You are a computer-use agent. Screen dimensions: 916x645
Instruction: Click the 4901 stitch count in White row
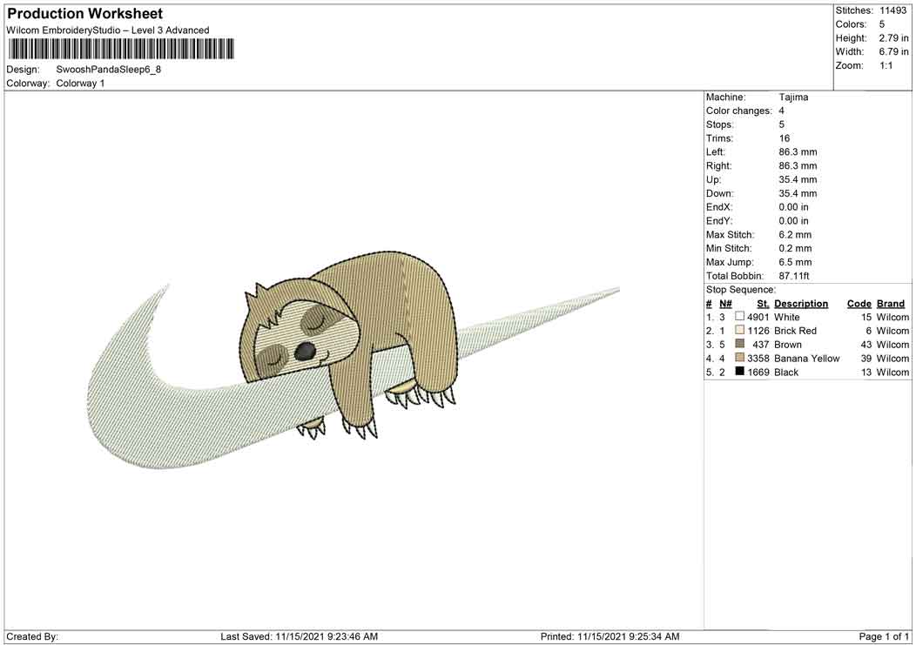[758, 317]
